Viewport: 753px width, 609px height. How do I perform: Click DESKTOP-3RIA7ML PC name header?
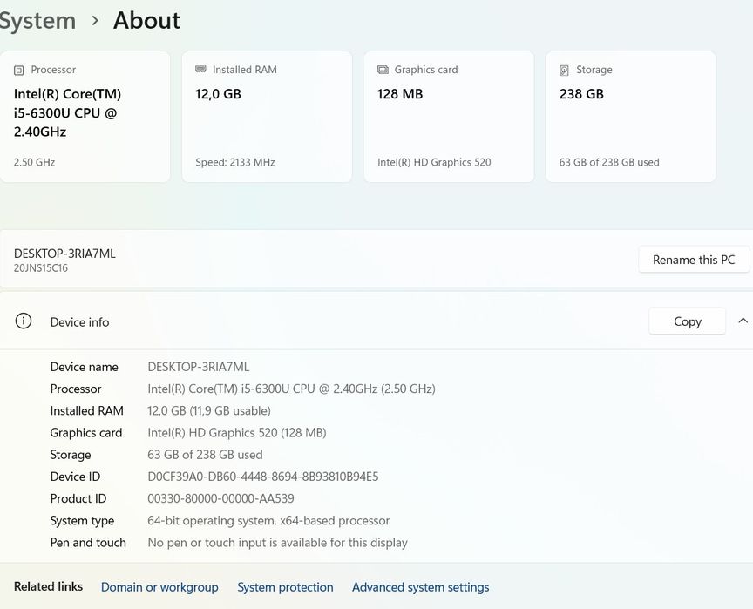[64, 254]
